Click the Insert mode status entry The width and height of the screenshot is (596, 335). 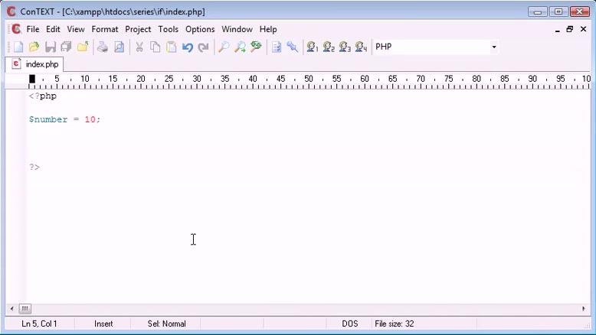[x=103, y=324]
